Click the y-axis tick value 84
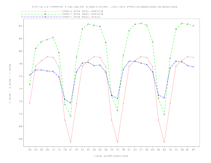The width and height of the screenshot is (211, 163). (x=20, y=26)
